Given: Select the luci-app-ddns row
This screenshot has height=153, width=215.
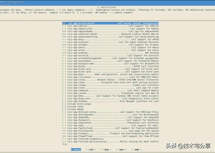Looking at the screenshot, I should (111, 96).
